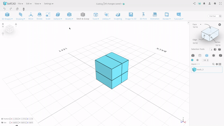
Task: Open Image To 3D tool
Action: tap(131, 16)
